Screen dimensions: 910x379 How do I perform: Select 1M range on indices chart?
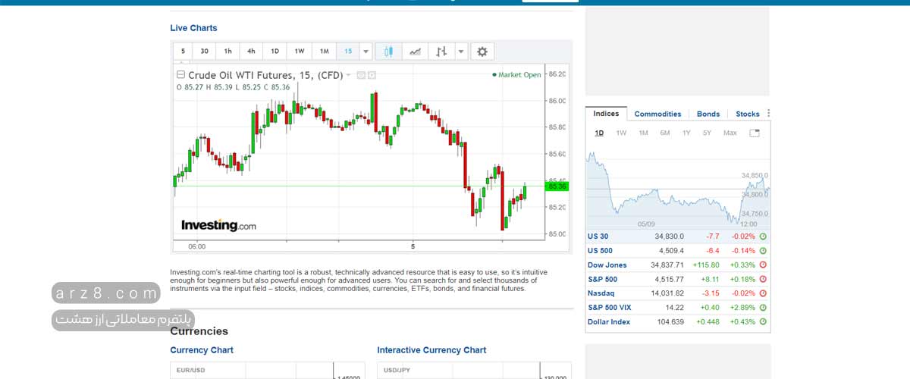(x=643, y=133)
